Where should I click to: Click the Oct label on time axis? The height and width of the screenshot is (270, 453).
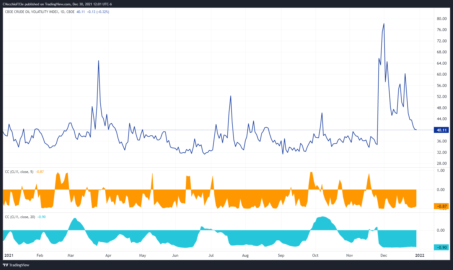[x=315, y=255]
